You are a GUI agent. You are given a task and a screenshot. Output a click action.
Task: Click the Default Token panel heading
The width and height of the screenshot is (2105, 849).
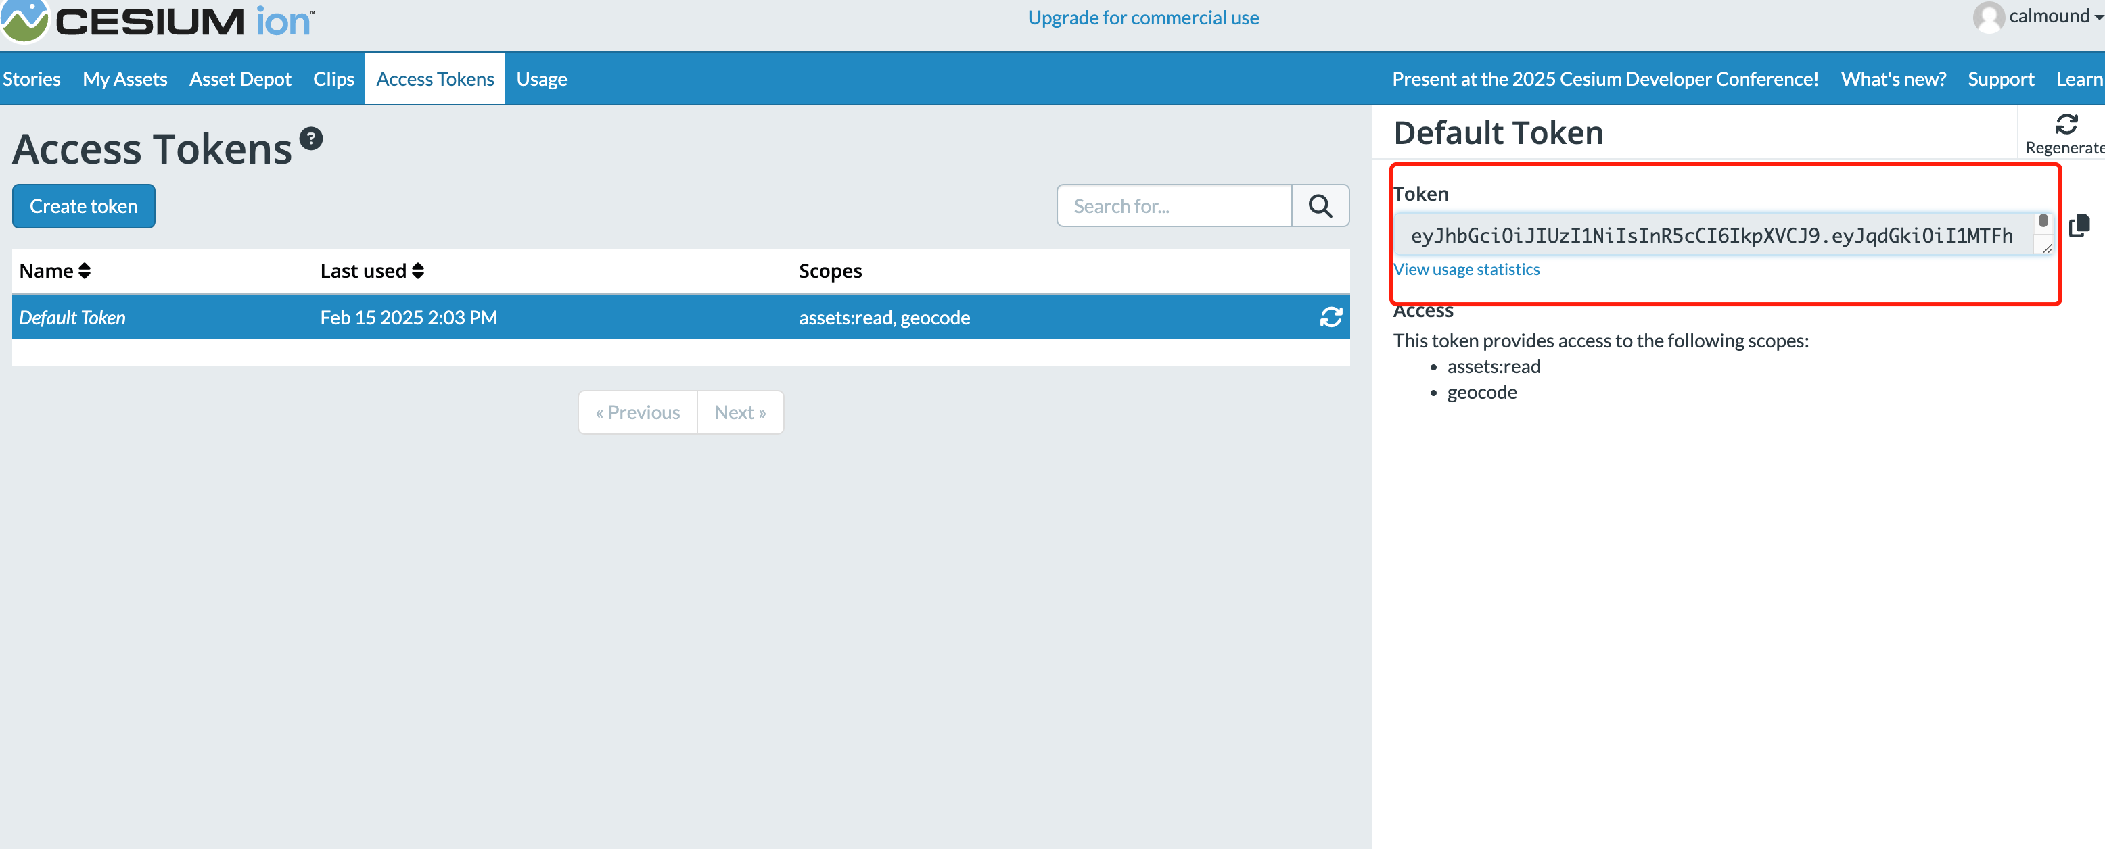[1498, 133]
